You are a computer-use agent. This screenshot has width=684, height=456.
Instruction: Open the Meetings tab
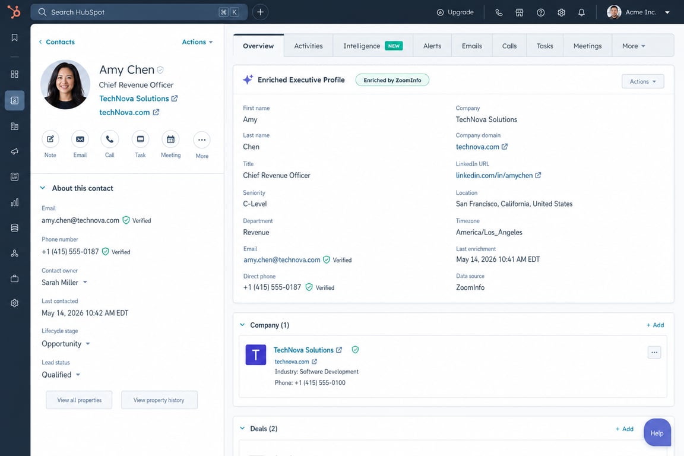[x=587, y=46]
